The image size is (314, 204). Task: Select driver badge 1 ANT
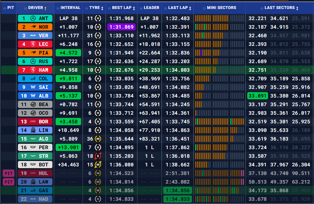pos(35,18)
